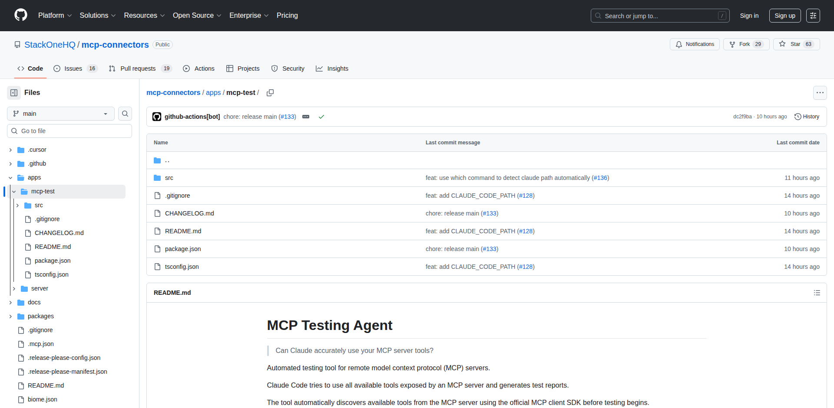Expand the src folder in sidebar tree
The width and height of the screenshot is (834, 408).
click(x=17, y=206)
